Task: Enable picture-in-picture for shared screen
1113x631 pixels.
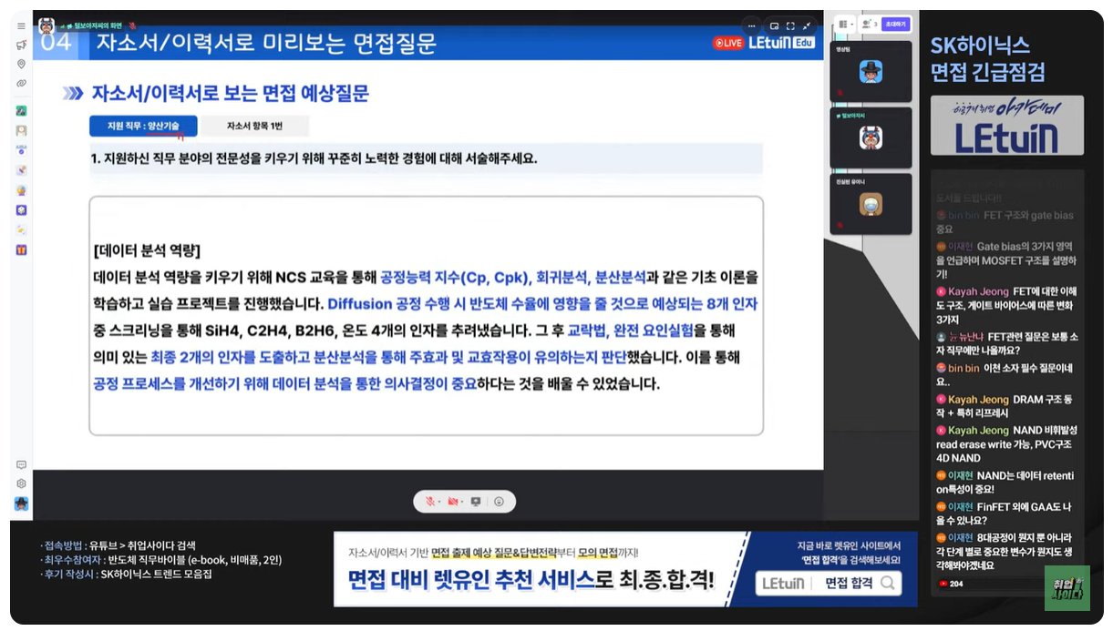Action: click(x=774, y=25)
